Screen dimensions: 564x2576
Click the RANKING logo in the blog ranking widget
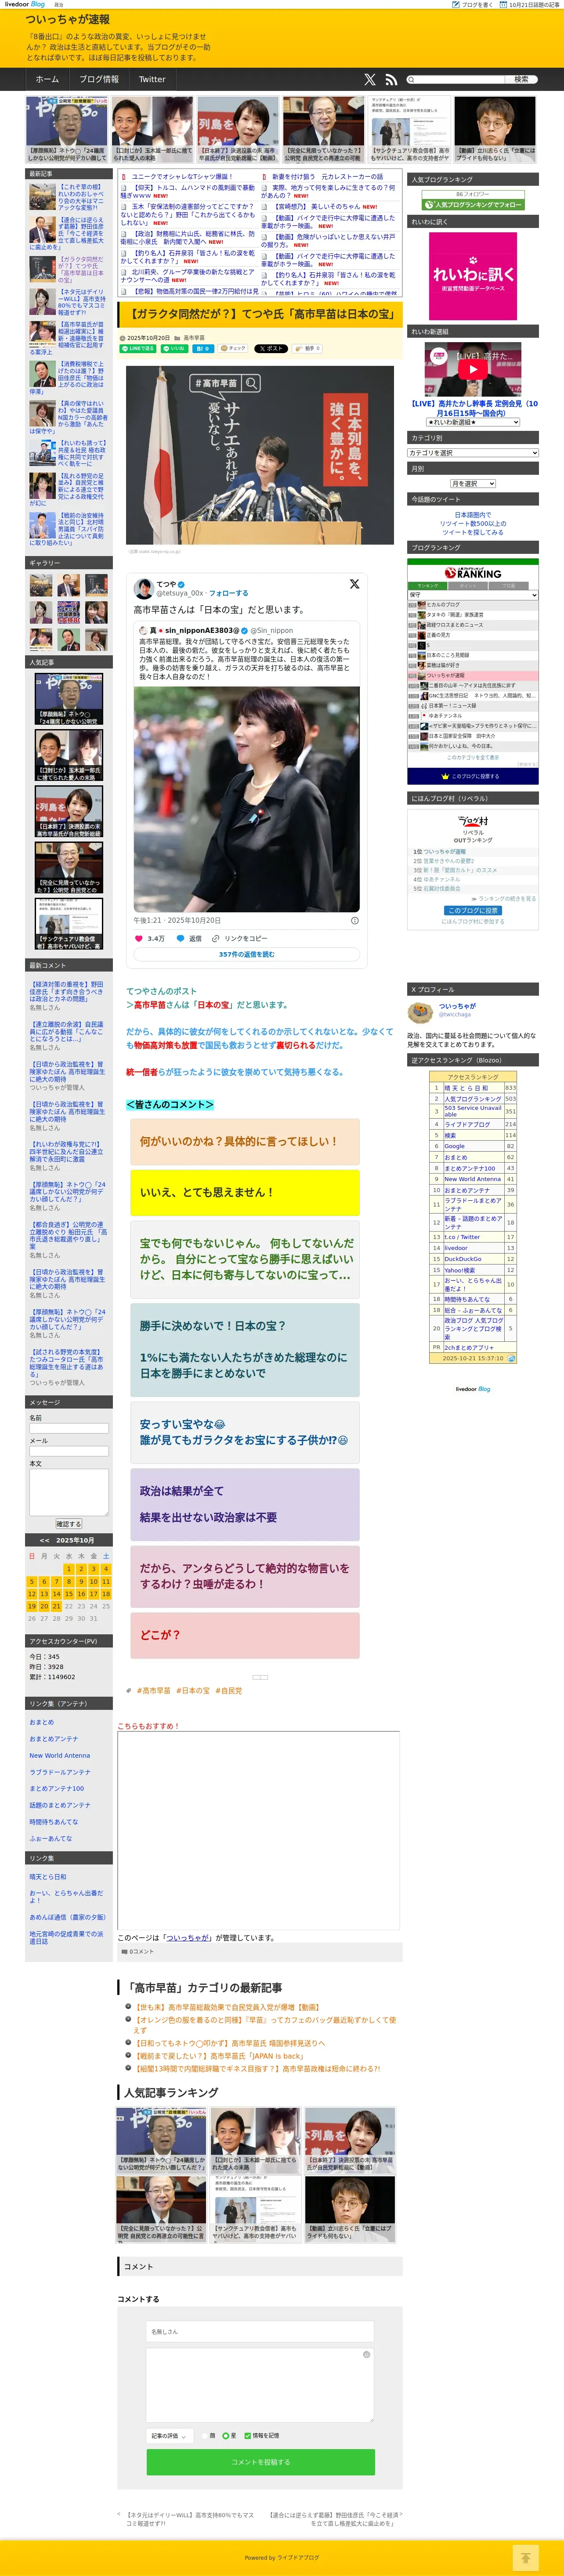[x=473, y=573]
